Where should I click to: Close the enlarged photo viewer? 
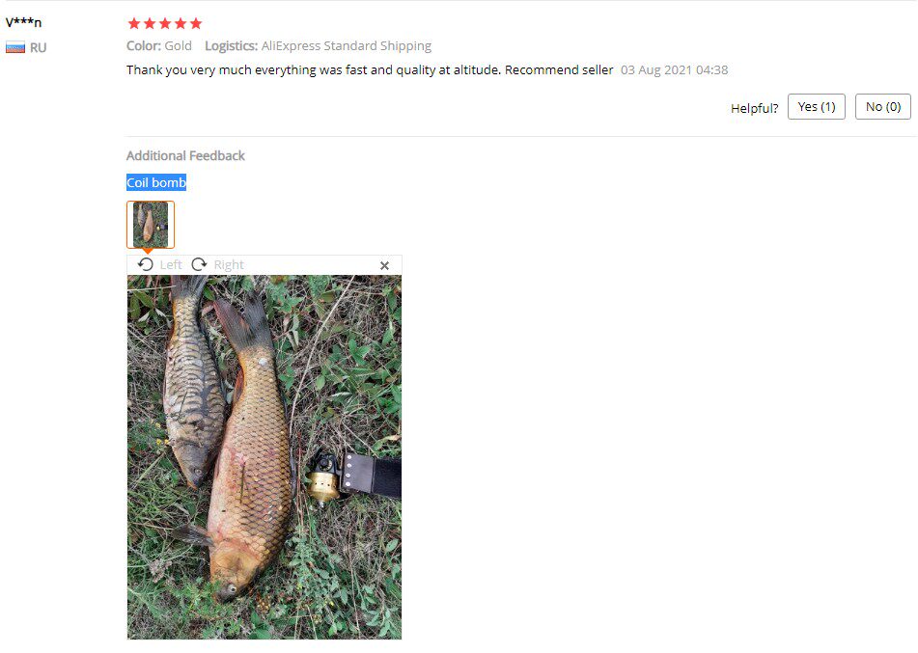384,265
